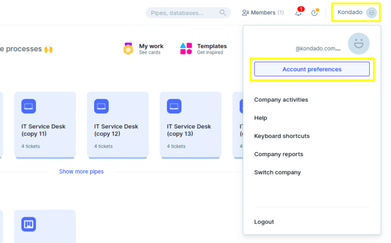Open the Members list
Screen dimensions: 391x243
coord(263,13)
